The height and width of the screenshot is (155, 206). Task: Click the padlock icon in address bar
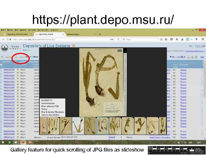[10, 39]
